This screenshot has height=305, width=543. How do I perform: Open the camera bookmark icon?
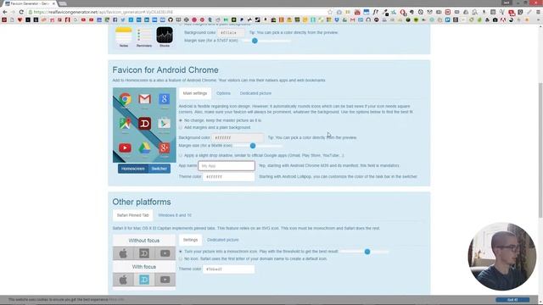(x=495, y=20)
